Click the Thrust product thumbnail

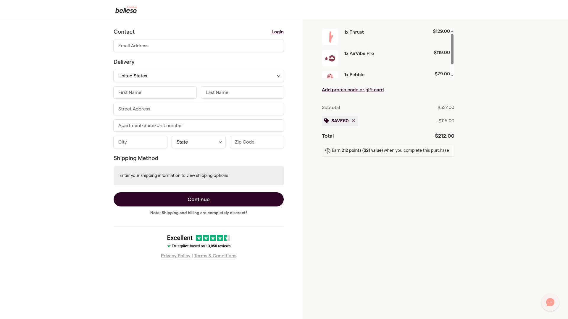point(330,37)
